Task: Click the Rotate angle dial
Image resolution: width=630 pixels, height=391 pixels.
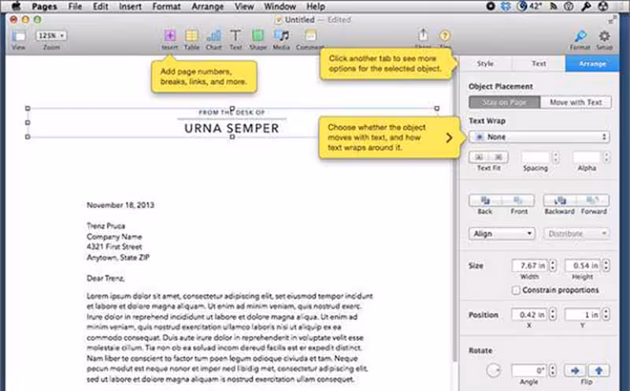Action: pyautogui.click(x=493, y=371)
